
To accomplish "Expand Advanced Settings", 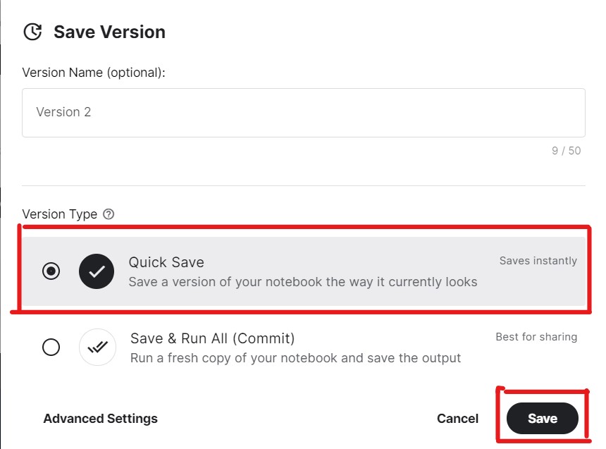I will (x=101, y=419).
